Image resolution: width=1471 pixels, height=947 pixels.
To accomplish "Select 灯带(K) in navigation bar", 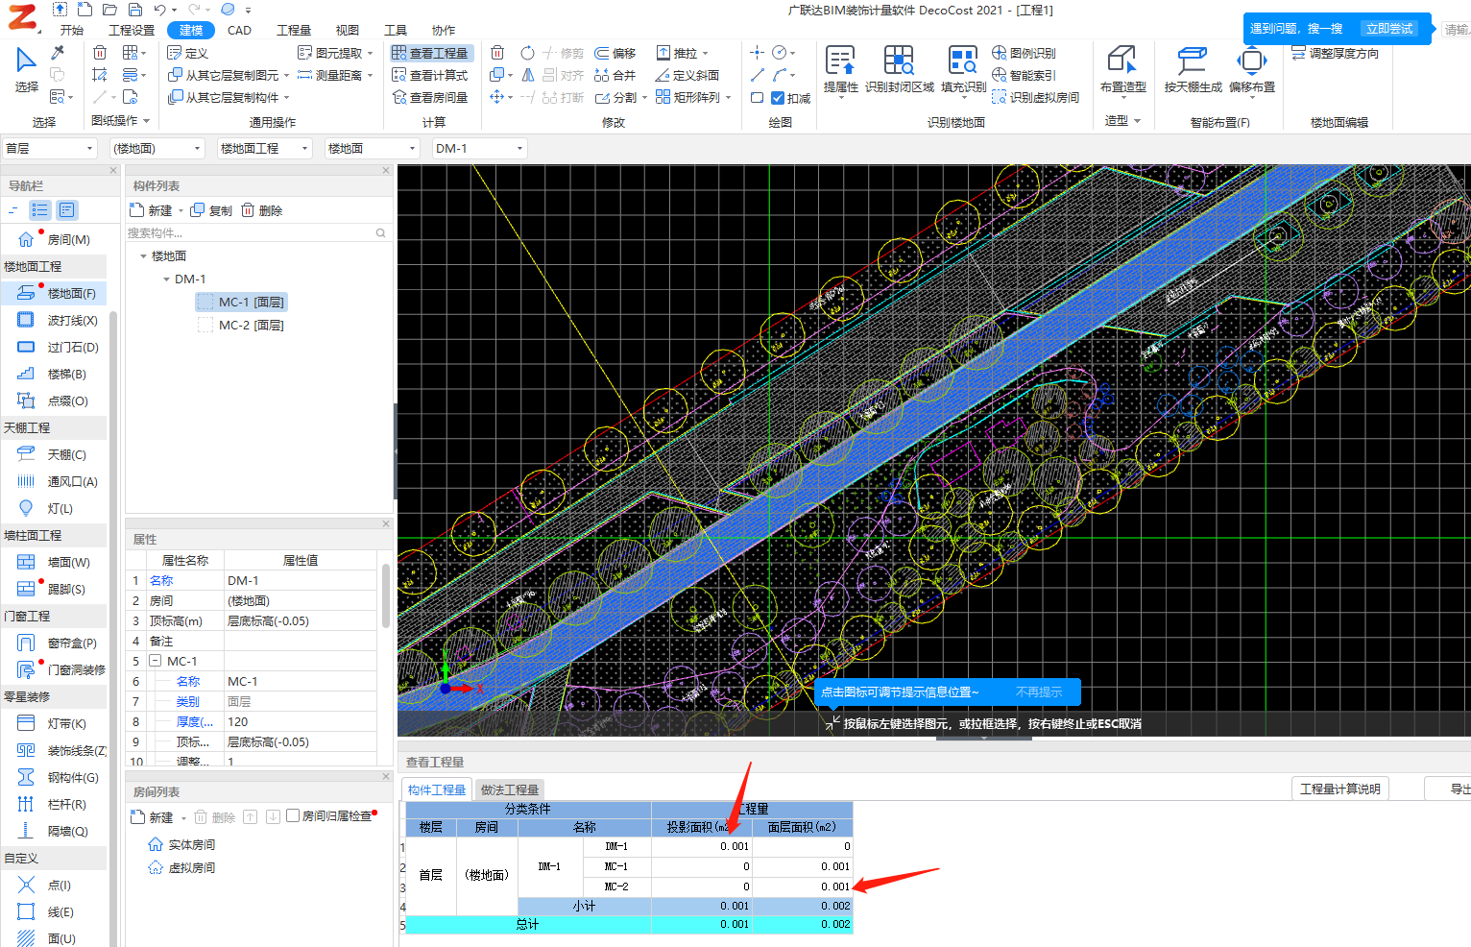I will pyautogui.click(x=53, y=723).
